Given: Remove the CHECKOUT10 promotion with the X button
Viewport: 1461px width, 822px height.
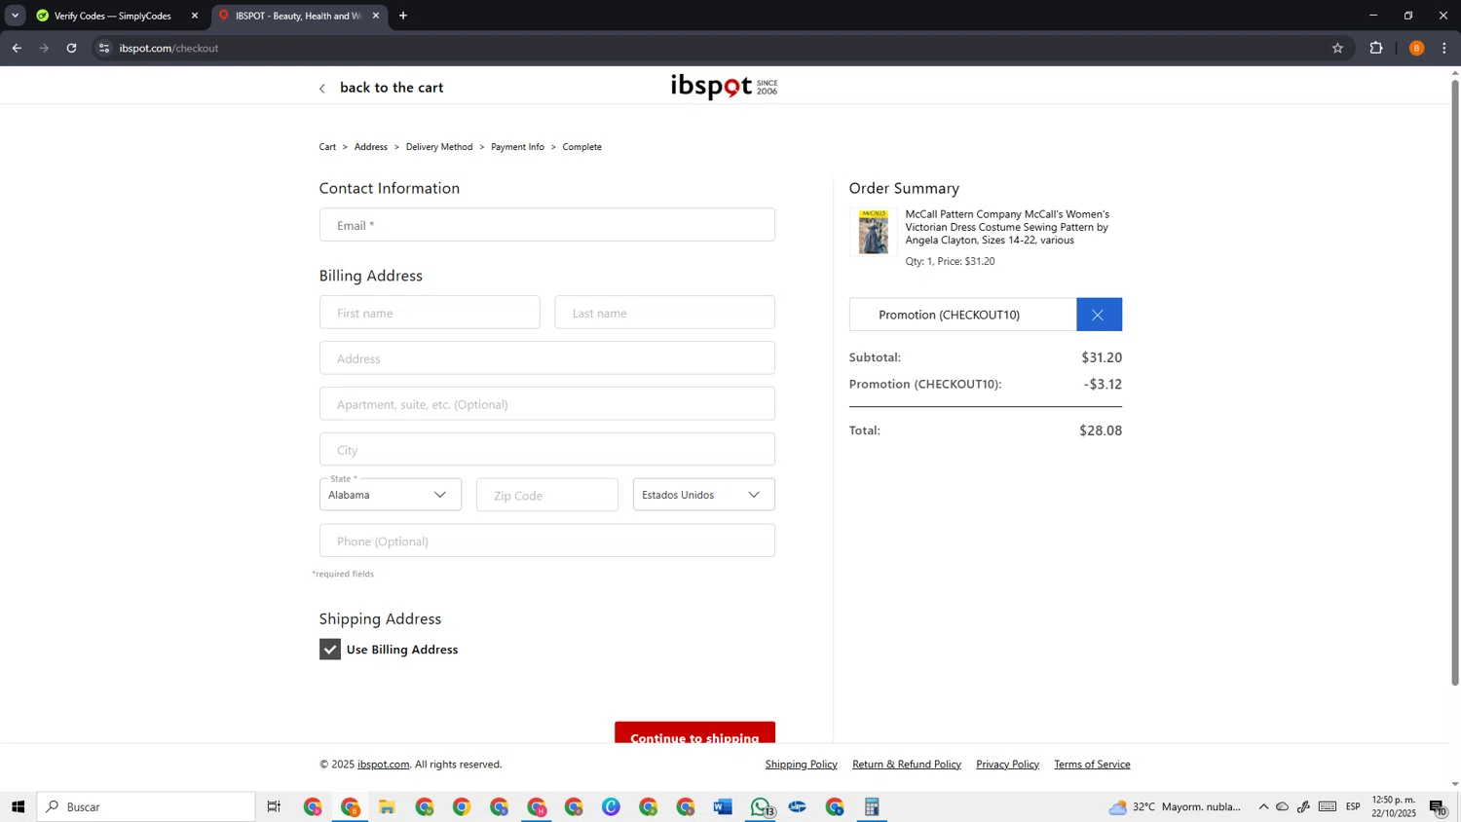Looking at the screenshot, I should tap(1099, 315).
